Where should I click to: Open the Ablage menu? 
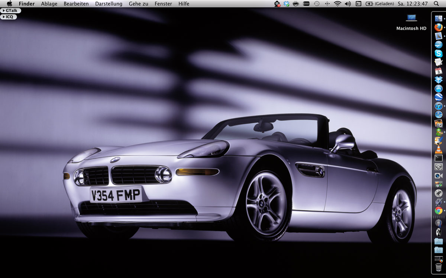click(49, 4)
